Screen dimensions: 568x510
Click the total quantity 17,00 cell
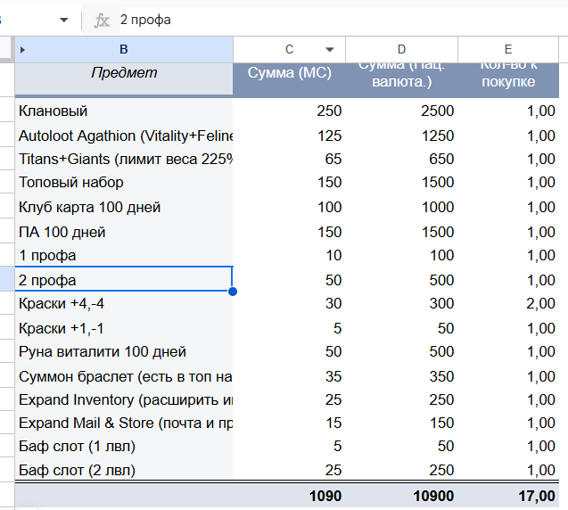(513, 496)
